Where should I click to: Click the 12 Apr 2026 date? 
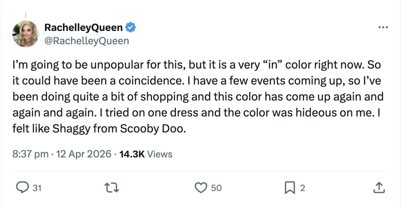(84, 154)
